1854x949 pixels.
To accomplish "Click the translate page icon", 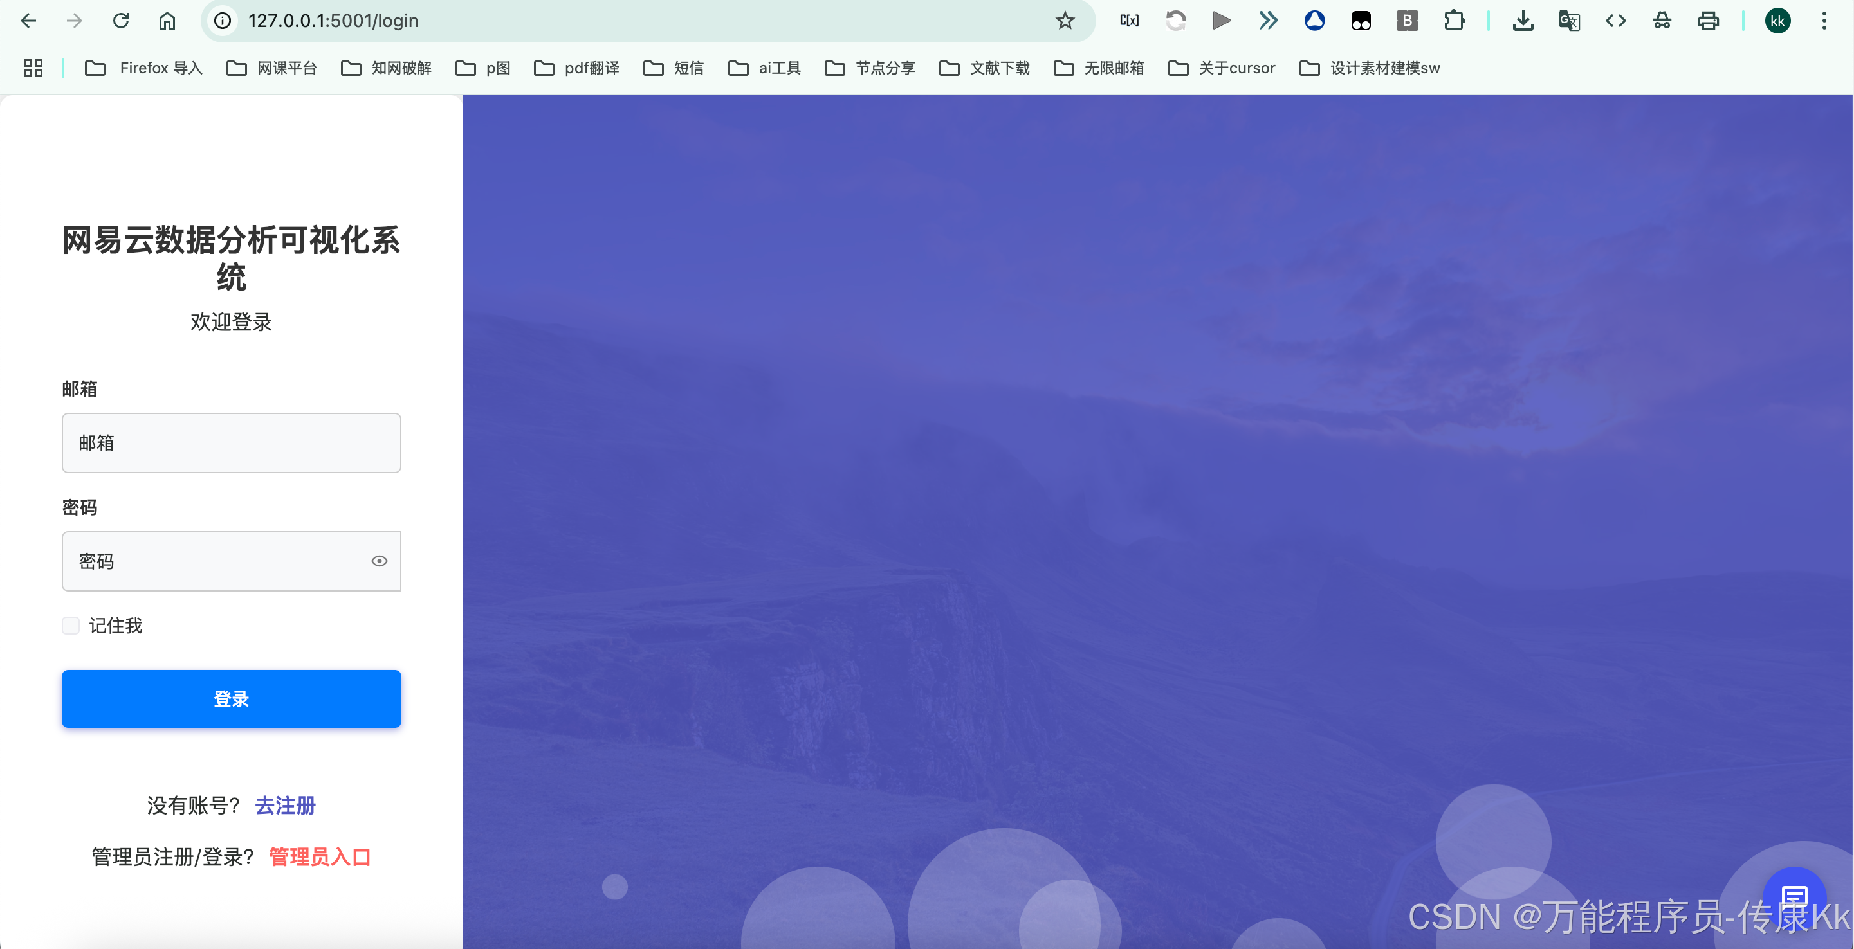I will tap(1569, 21).
